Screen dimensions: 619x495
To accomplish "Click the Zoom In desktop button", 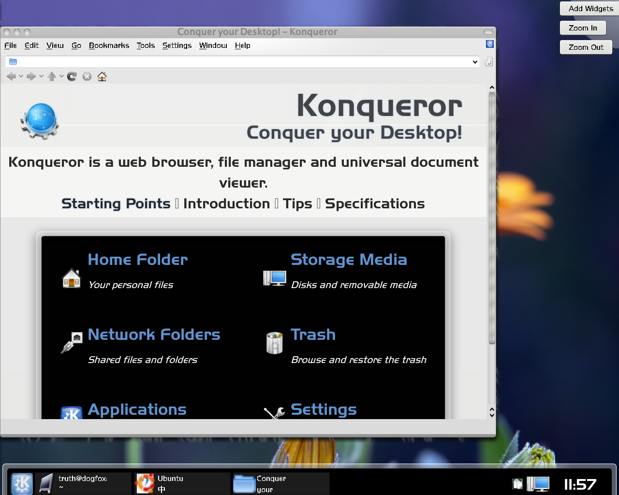I will click(x=583, y=28).
